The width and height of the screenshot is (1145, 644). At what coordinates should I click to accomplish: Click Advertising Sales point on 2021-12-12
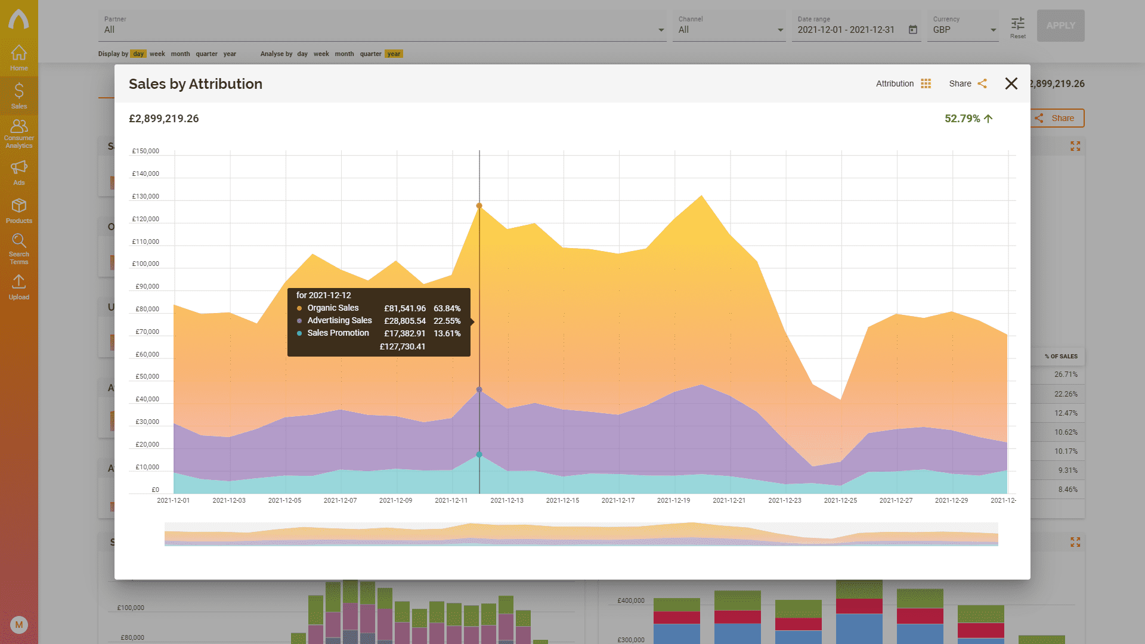tap(479, 389)
